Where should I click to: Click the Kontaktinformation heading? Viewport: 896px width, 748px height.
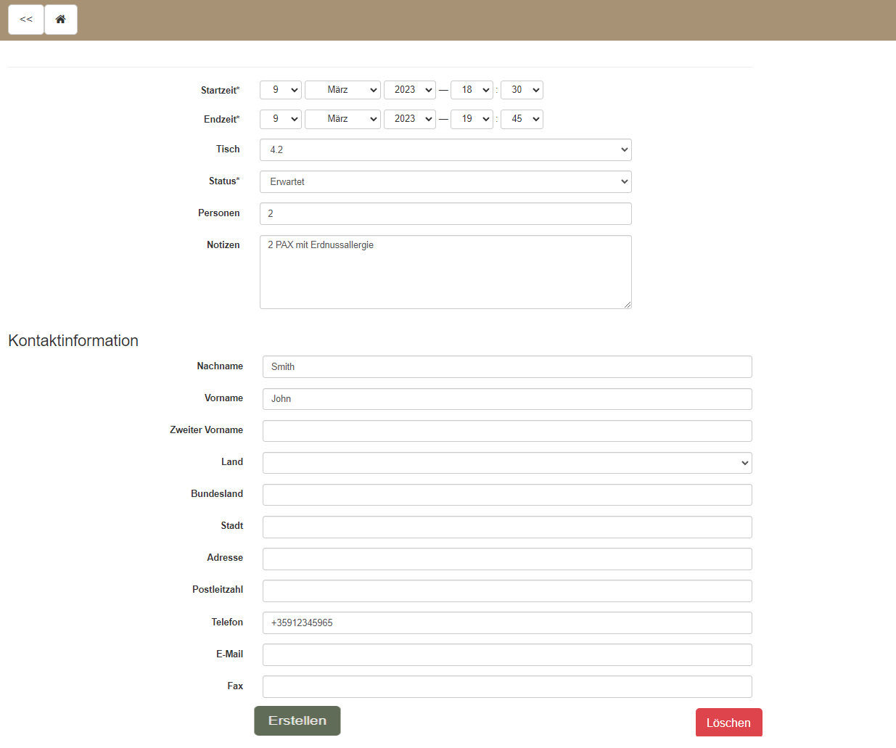click(x=73, y=341)
